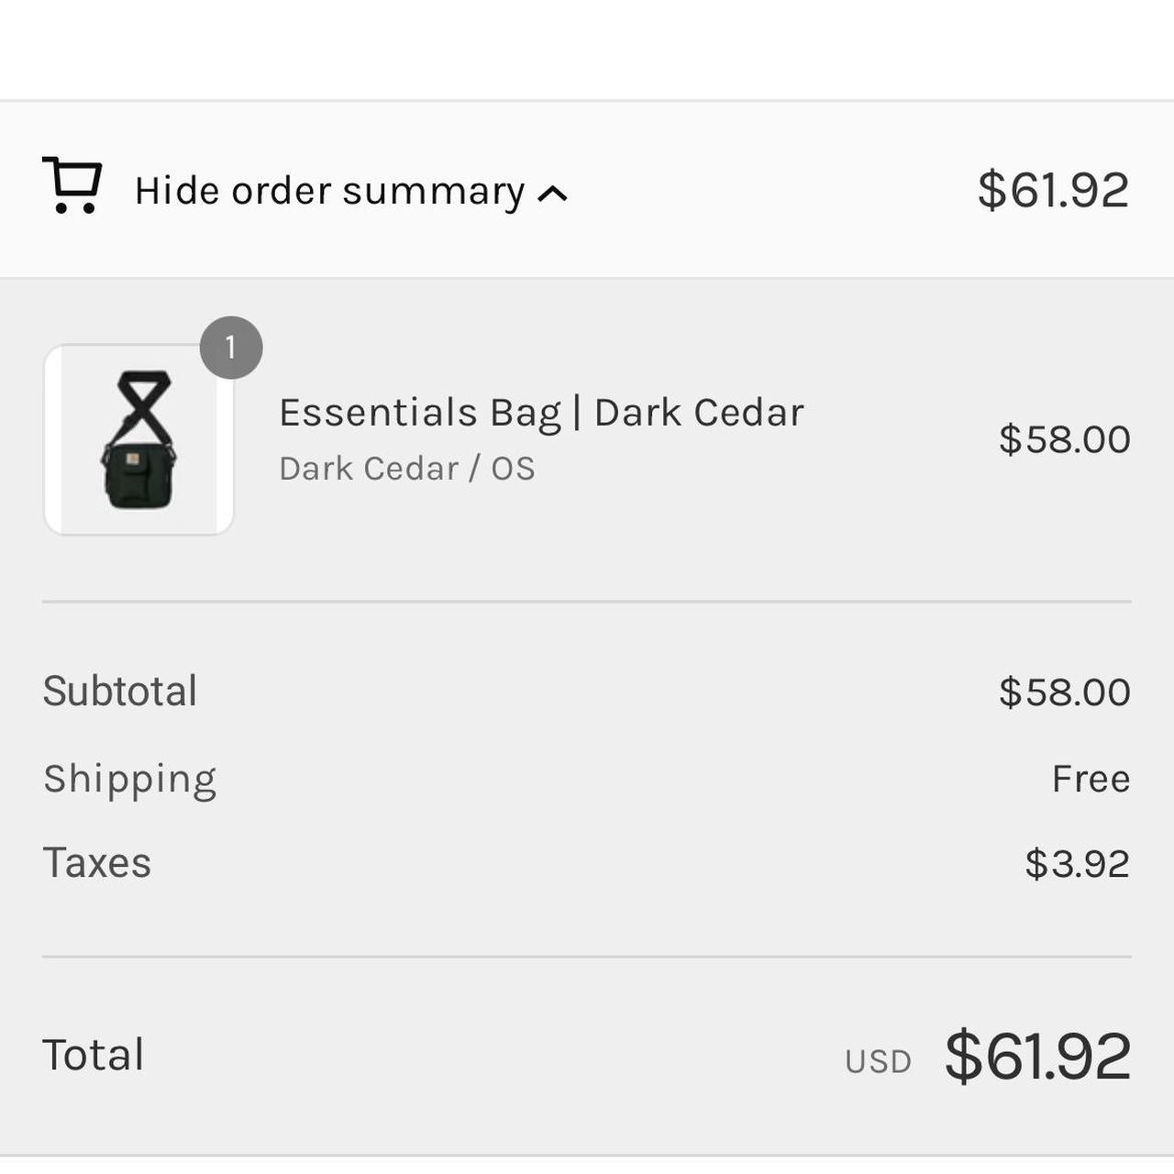Click the Total label
The image size is (1174, 1174).
coord(94,1055)
